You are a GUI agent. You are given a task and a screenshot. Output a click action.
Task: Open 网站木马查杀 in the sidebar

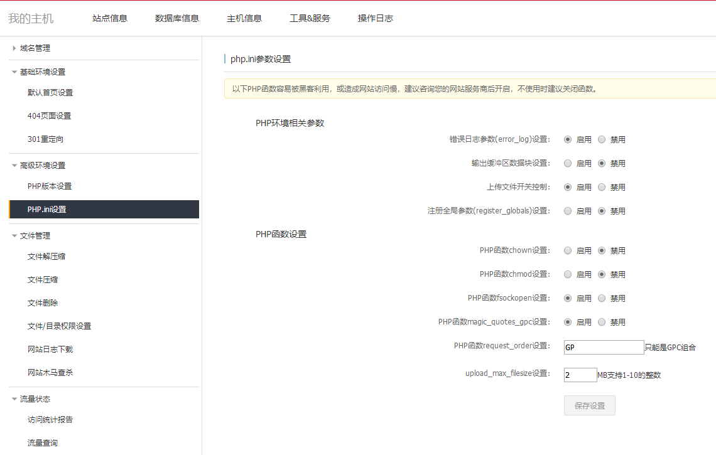(50, 372)
